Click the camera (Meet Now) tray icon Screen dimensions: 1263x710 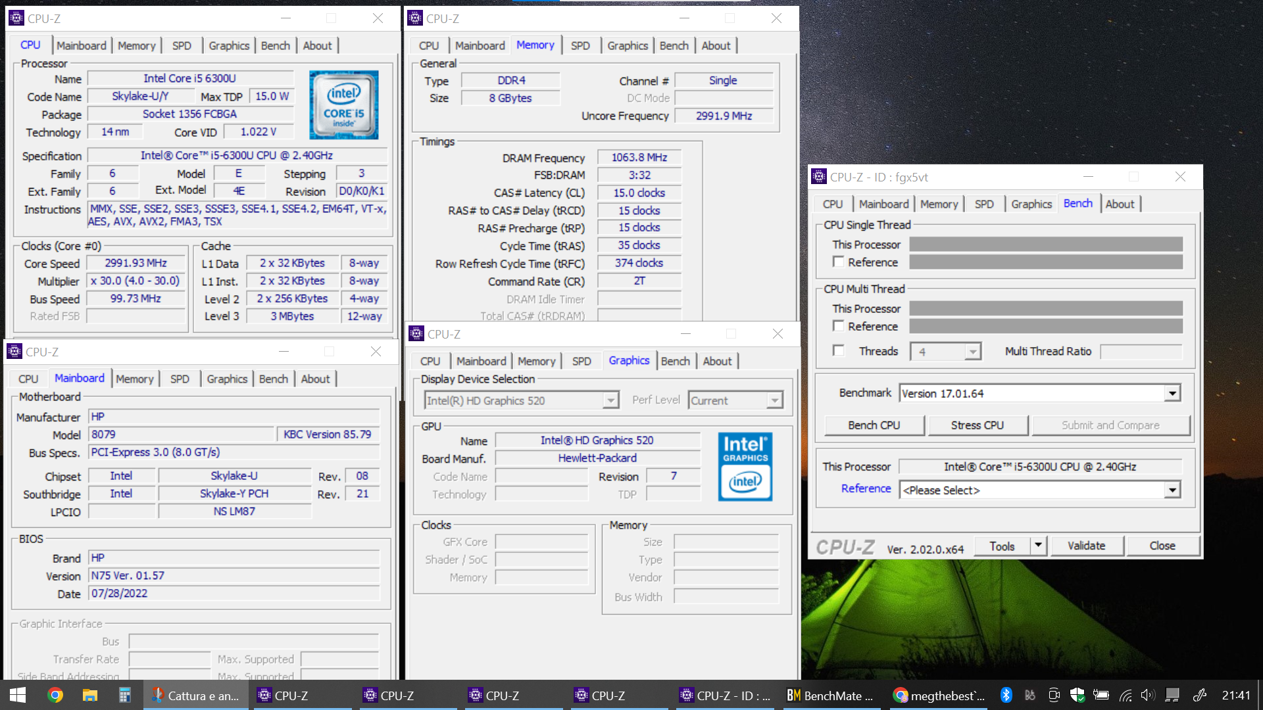1054,695
